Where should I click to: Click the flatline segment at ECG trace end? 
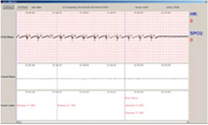172,36
